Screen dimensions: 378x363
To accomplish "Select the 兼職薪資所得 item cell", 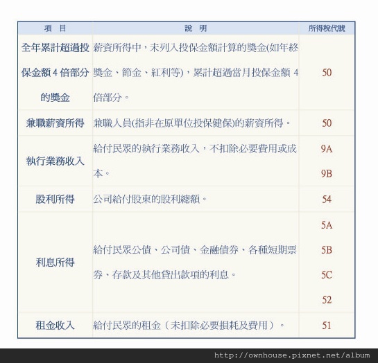I will click(x=55, y=123).
